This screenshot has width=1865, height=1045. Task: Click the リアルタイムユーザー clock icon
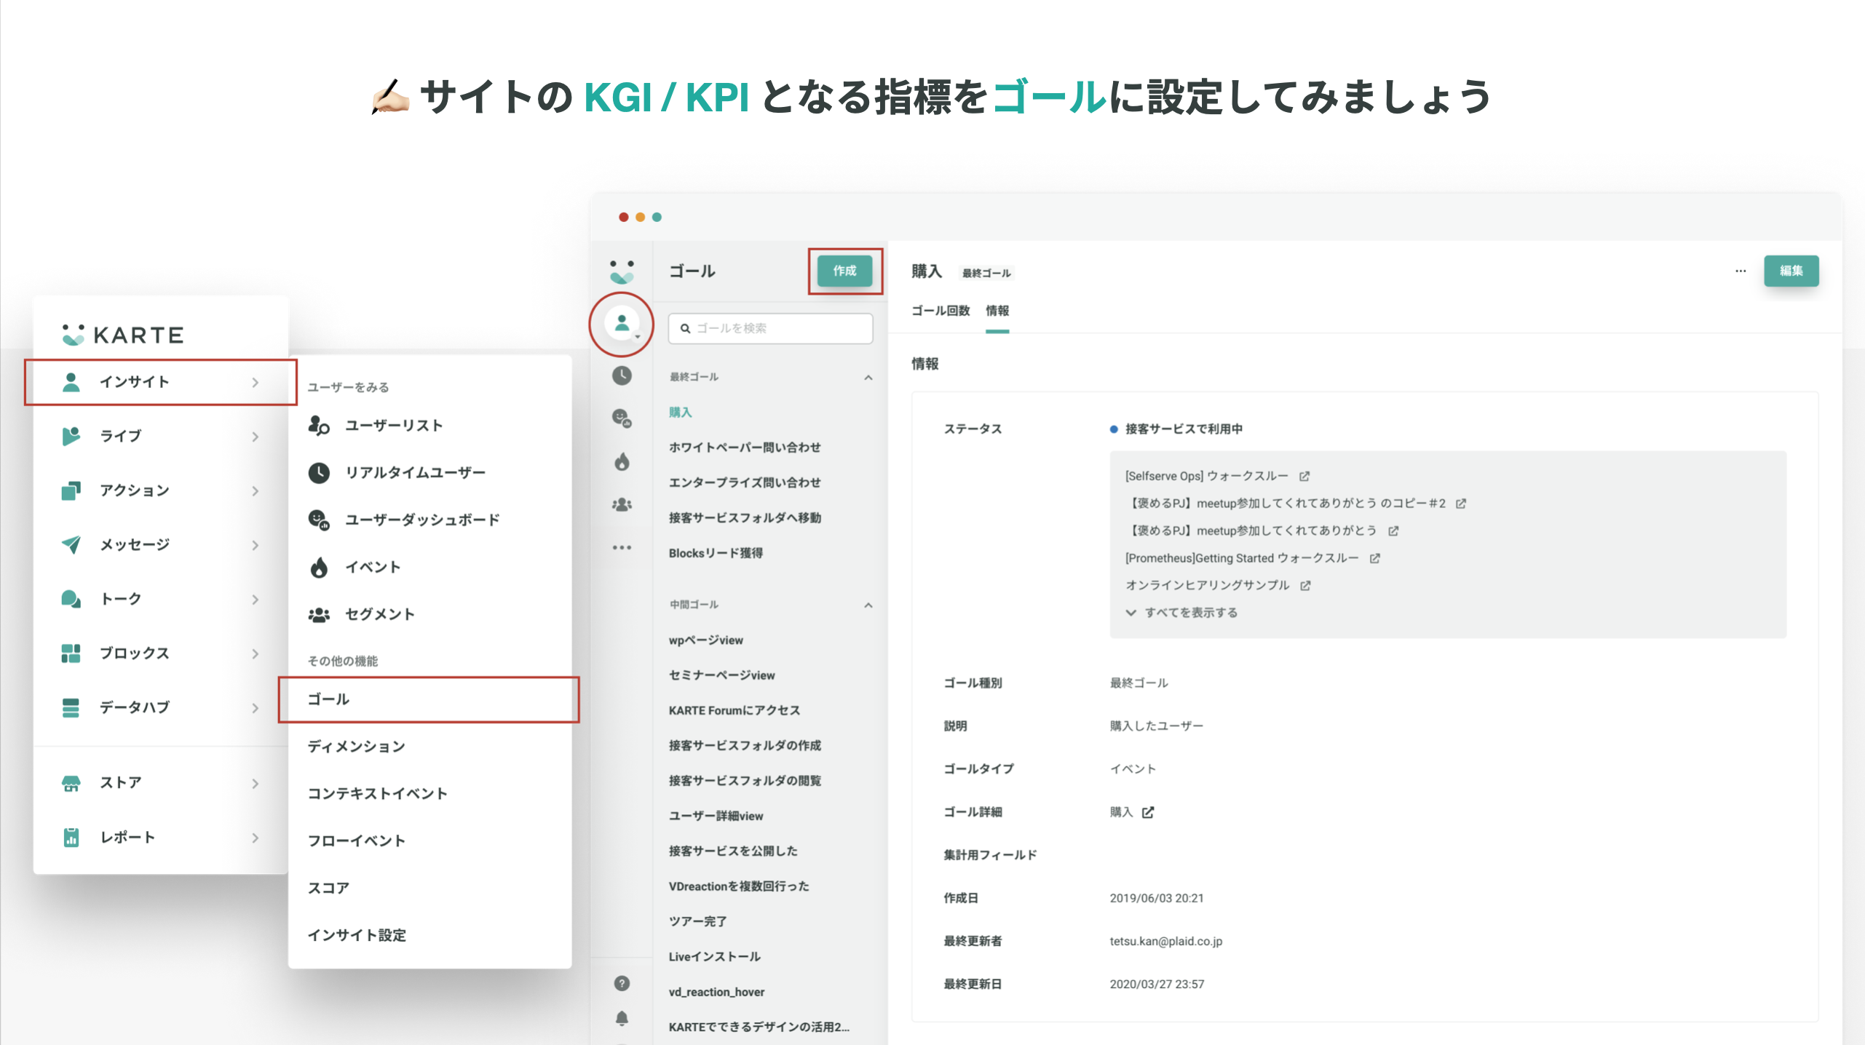click(319, 472)
